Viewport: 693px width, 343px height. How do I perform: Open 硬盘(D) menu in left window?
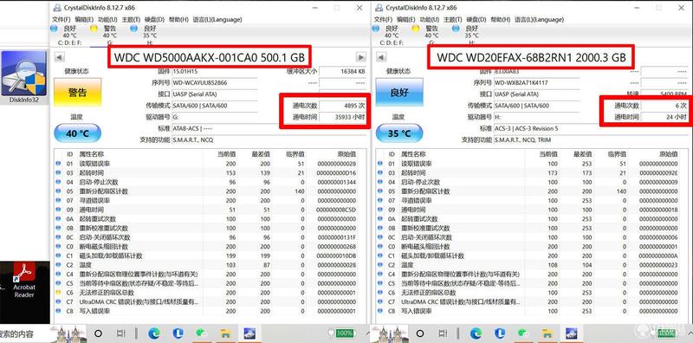pyautogui.click(x=155, y=19)
